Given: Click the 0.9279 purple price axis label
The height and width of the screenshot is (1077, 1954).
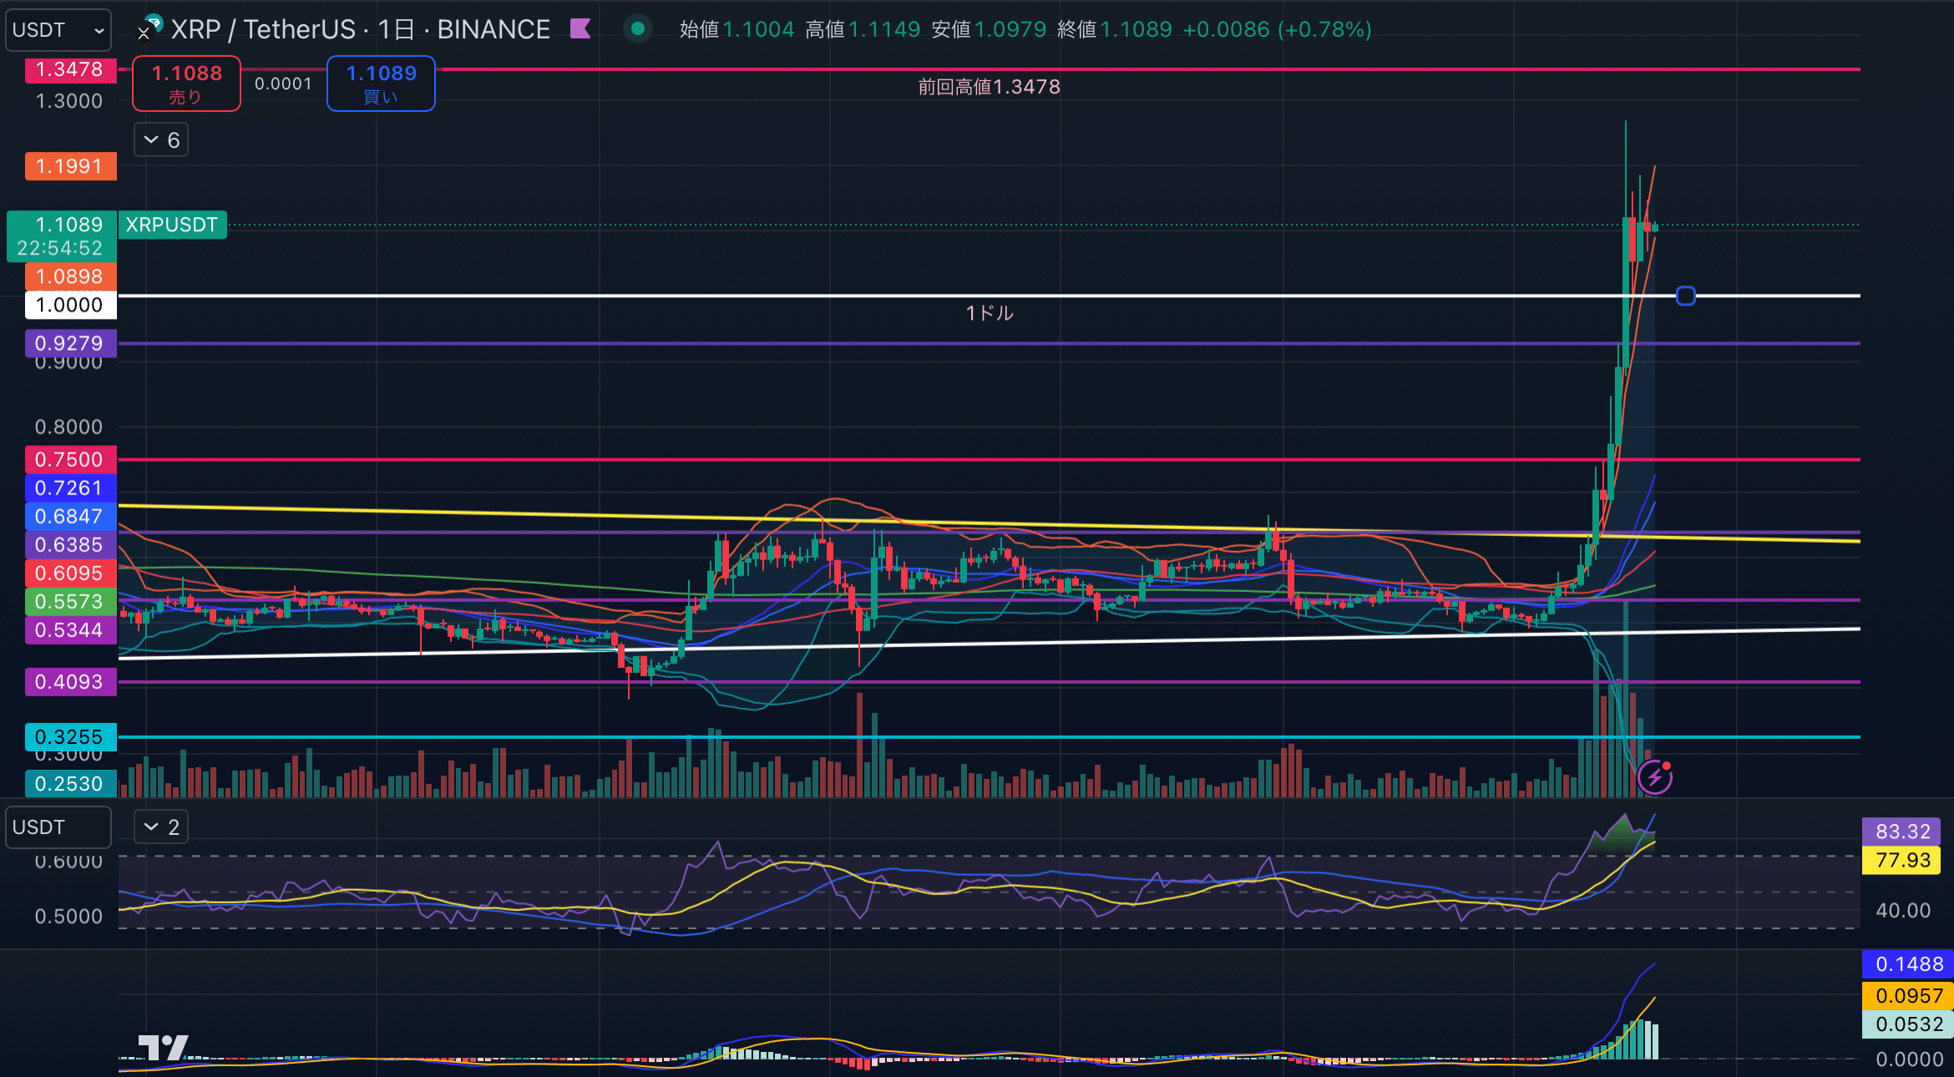Looking at the screenshot, I should [x=71, y=343].
